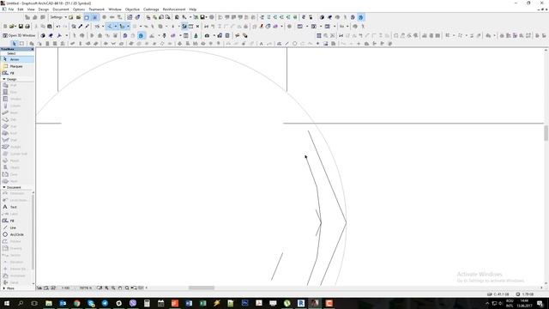
Task: Open the File menu
Action: (11, 9)
